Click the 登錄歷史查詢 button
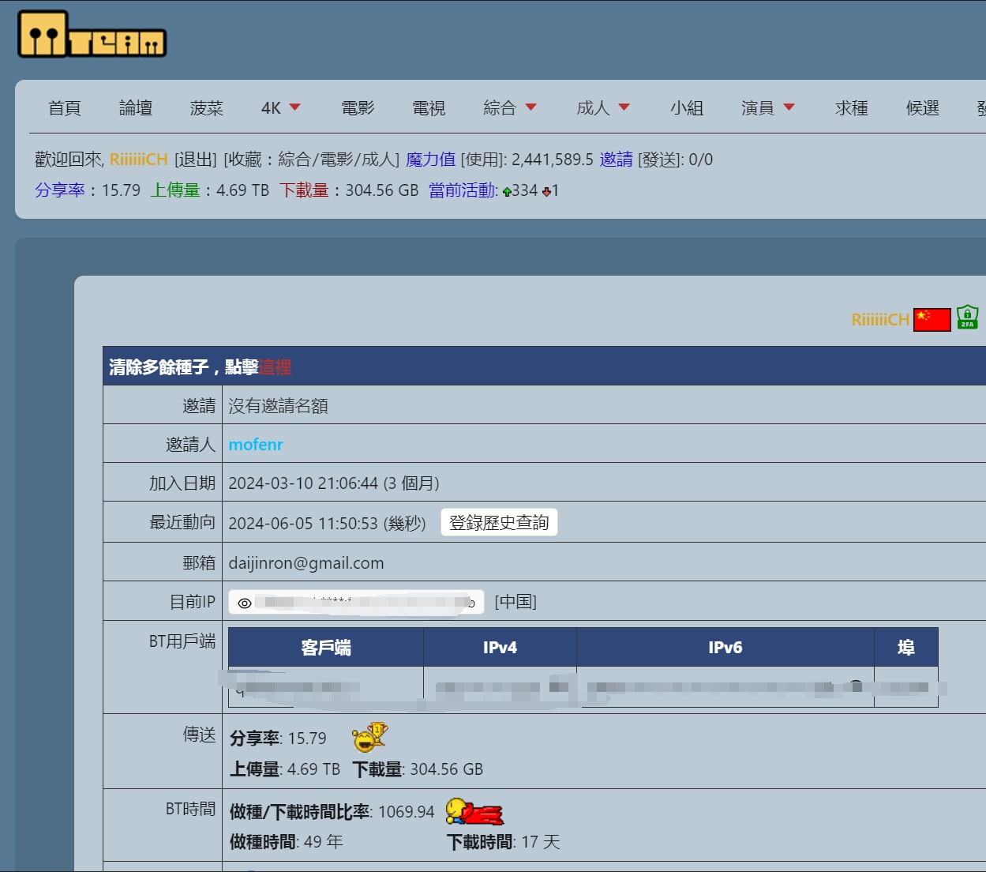The height and width of the screenshot is (872, 986). click(x=499, y=522)
